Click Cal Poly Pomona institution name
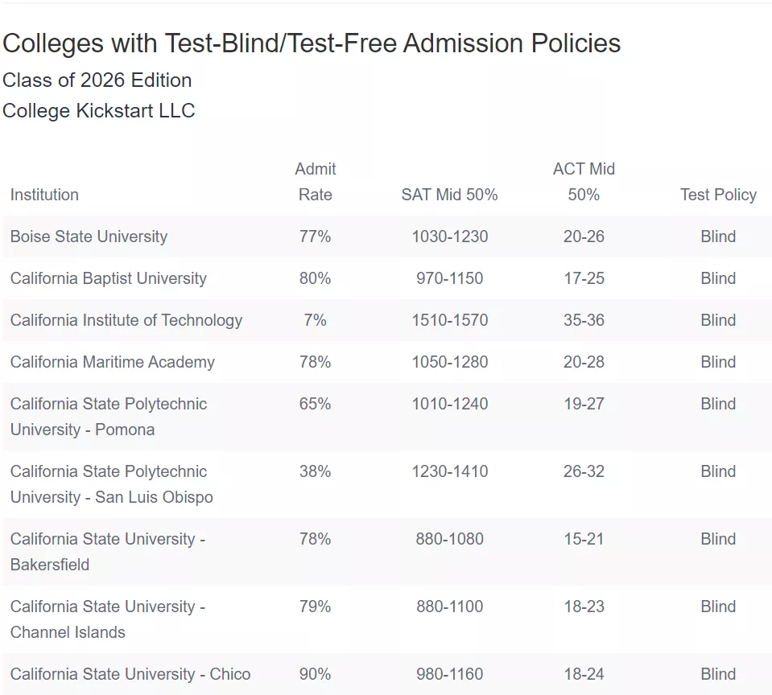The image size is (772, 695). click(108, 417)
